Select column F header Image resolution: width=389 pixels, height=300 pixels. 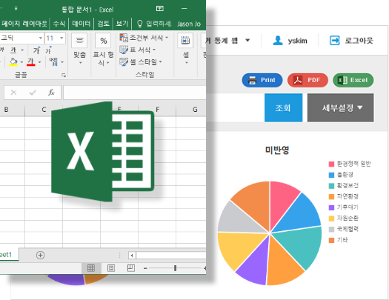pos(157,110)
